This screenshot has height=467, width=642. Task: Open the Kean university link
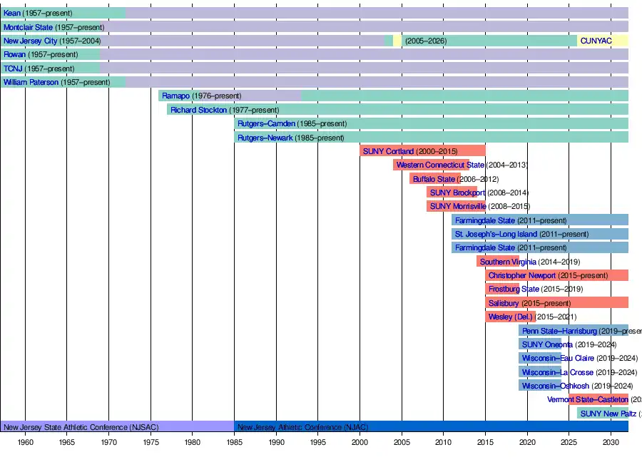pyautogui.click(x=12, y=14)
